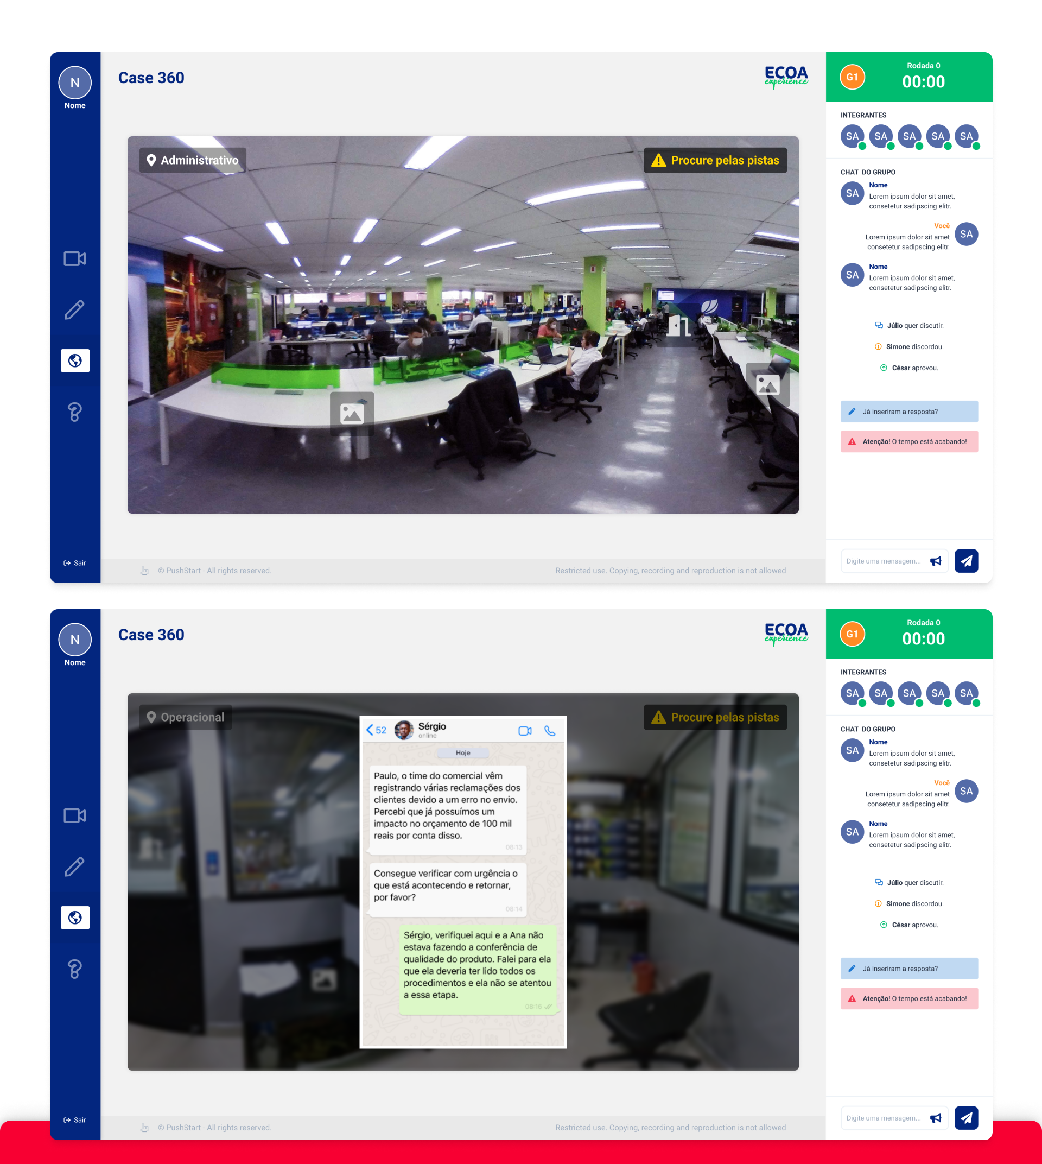
Task: Open the video camera icon in Administrativo screen sidebar
Action: coord(75,259)
